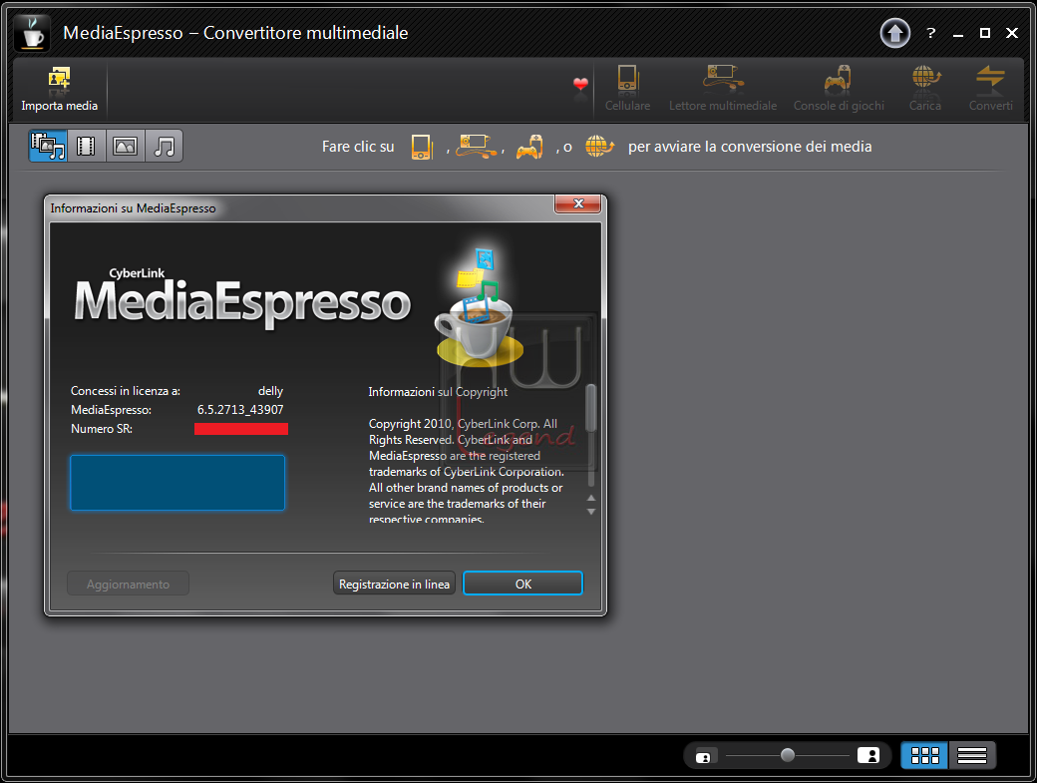1037x783 pixels.
Task: Open the Carica upload option
Action: point(924,90)
